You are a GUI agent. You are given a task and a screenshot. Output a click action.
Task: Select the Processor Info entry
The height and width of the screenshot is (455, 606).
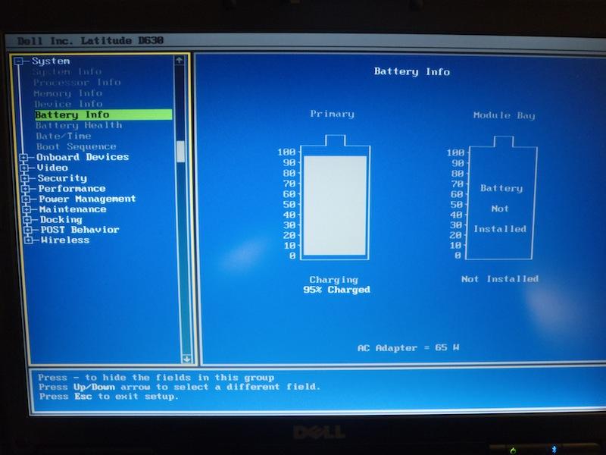77,82
